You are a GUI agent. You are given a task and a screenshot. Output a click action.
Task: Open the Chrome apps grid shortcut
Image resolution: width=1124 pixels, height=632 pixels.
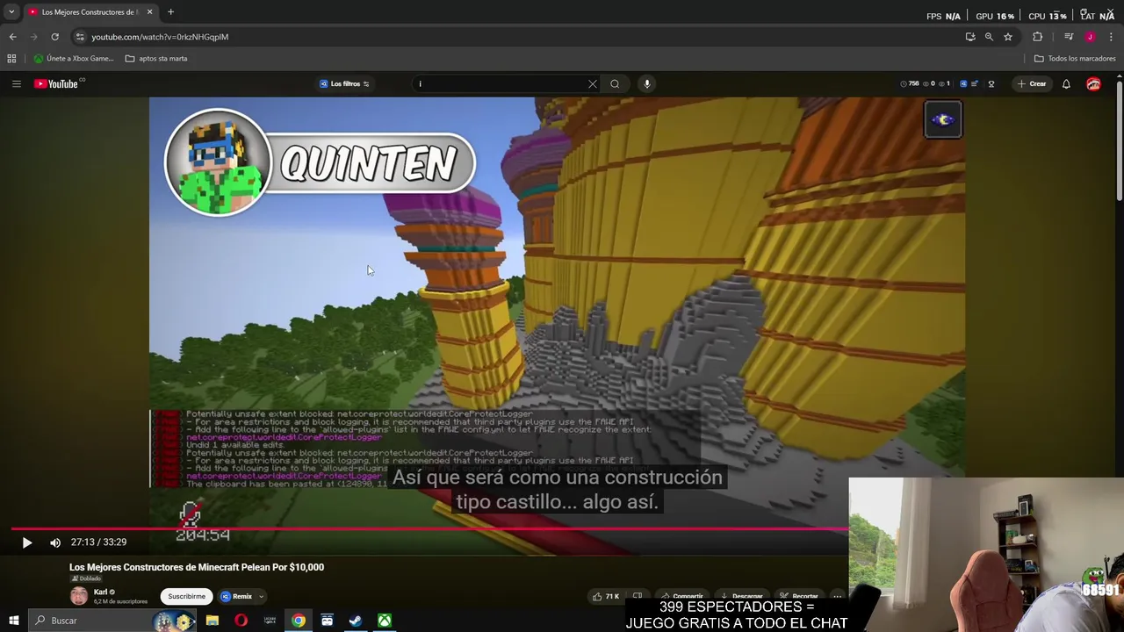(x=11, y=59)
